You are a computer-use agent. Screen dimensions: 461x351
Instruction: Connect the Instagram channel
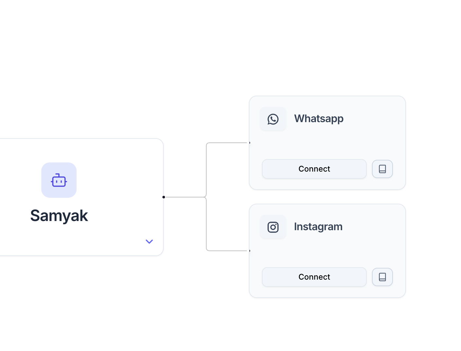click(x=314, y=277)
